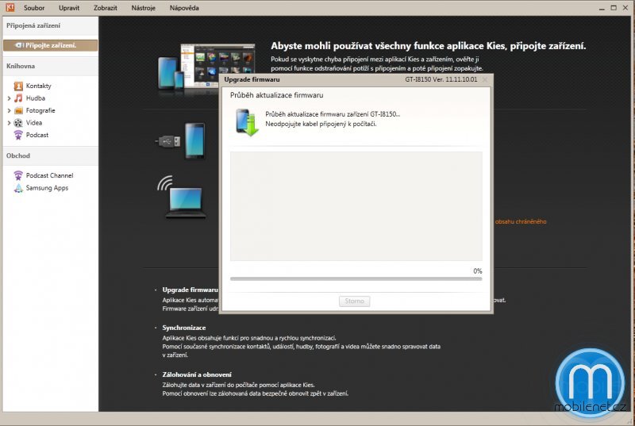
Task: Select the Kontakty library icon
Action: coord(18,86)
